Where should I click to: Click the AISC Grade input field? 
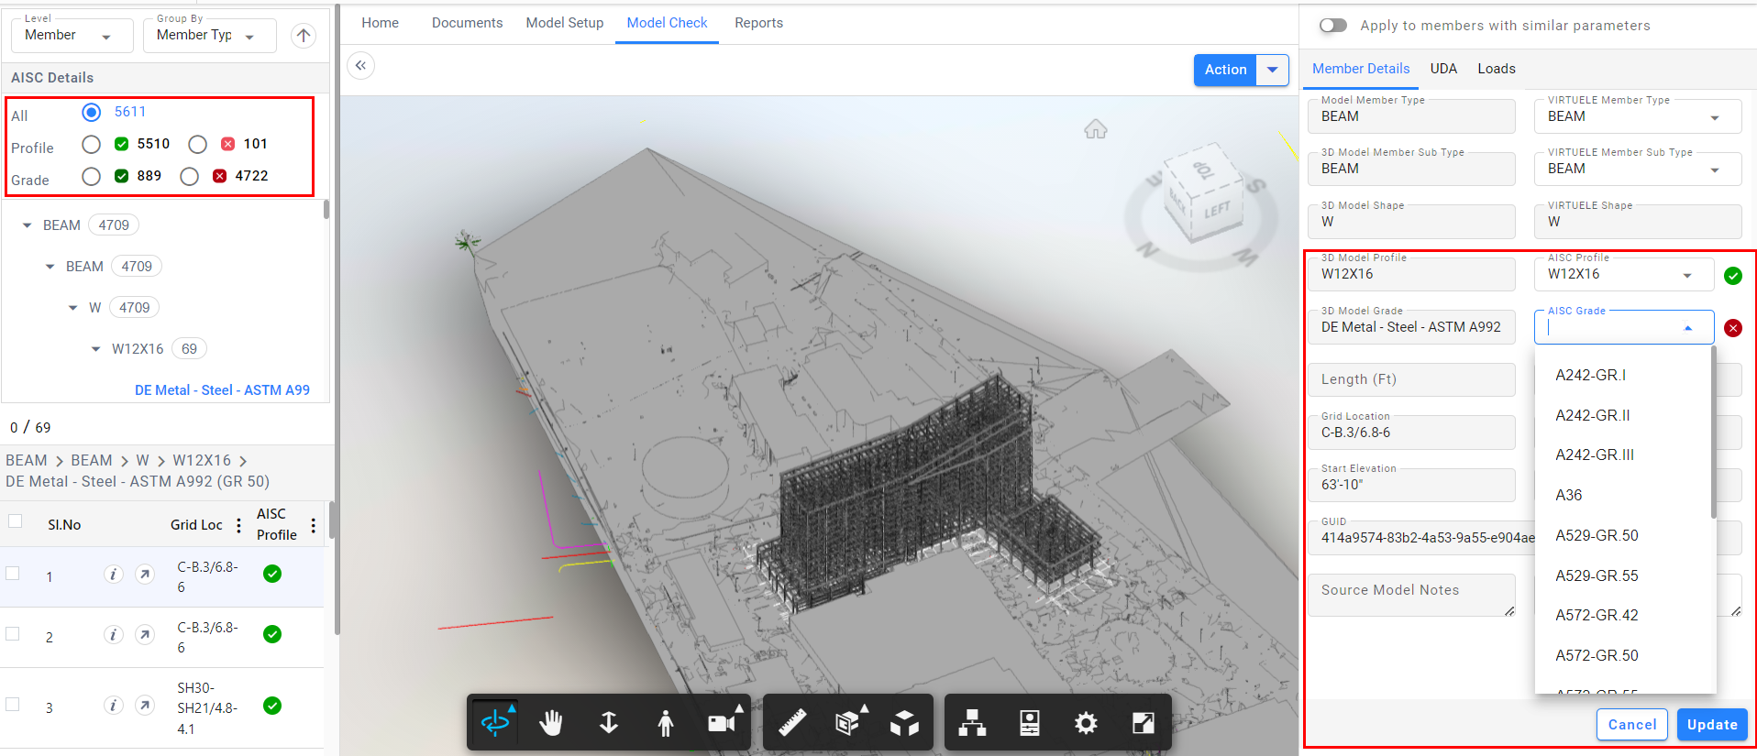[x=1624, y=327]
